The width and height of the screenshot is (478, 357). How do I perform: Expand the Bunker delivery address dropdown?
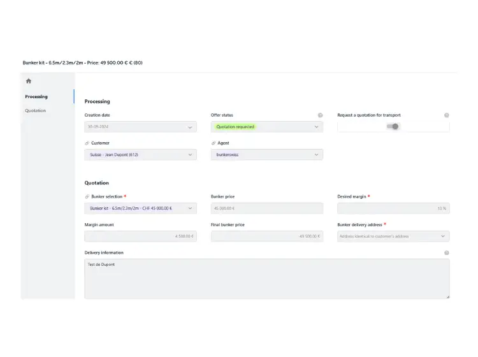pos(393,236)
